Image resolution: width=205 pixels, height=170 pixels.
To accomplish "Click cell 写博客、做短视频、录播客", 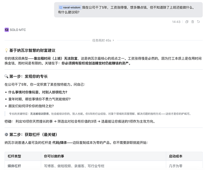I will pyautogui.click(x=74, y=166).
